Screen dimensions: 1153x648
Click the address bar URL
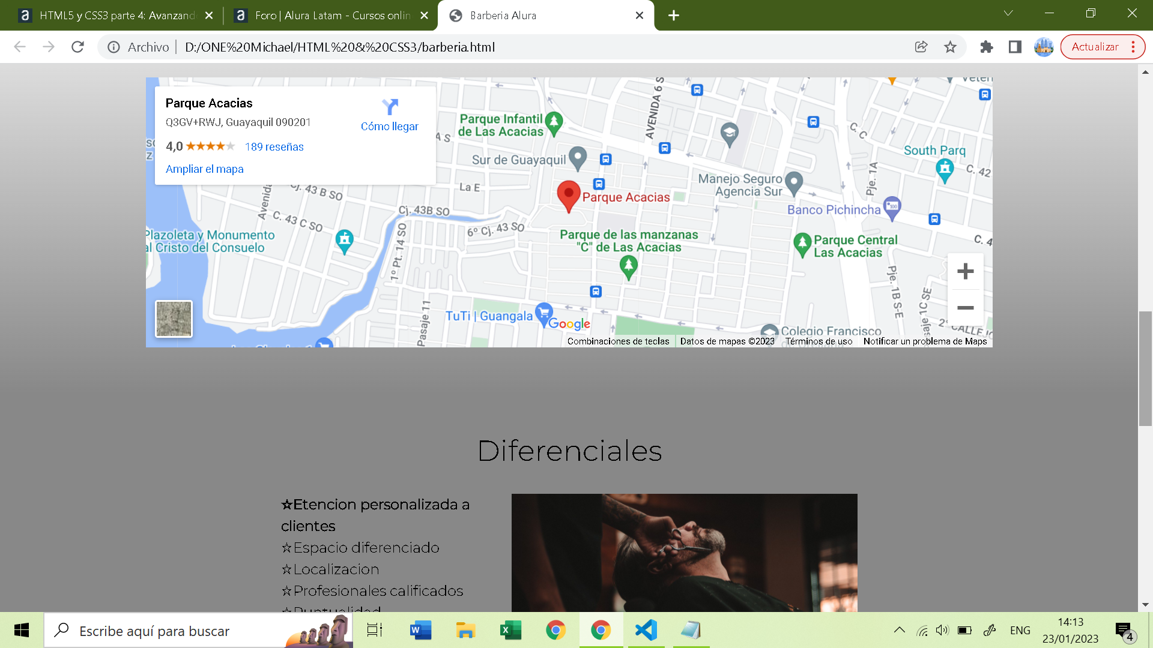(x=339, y=47)
